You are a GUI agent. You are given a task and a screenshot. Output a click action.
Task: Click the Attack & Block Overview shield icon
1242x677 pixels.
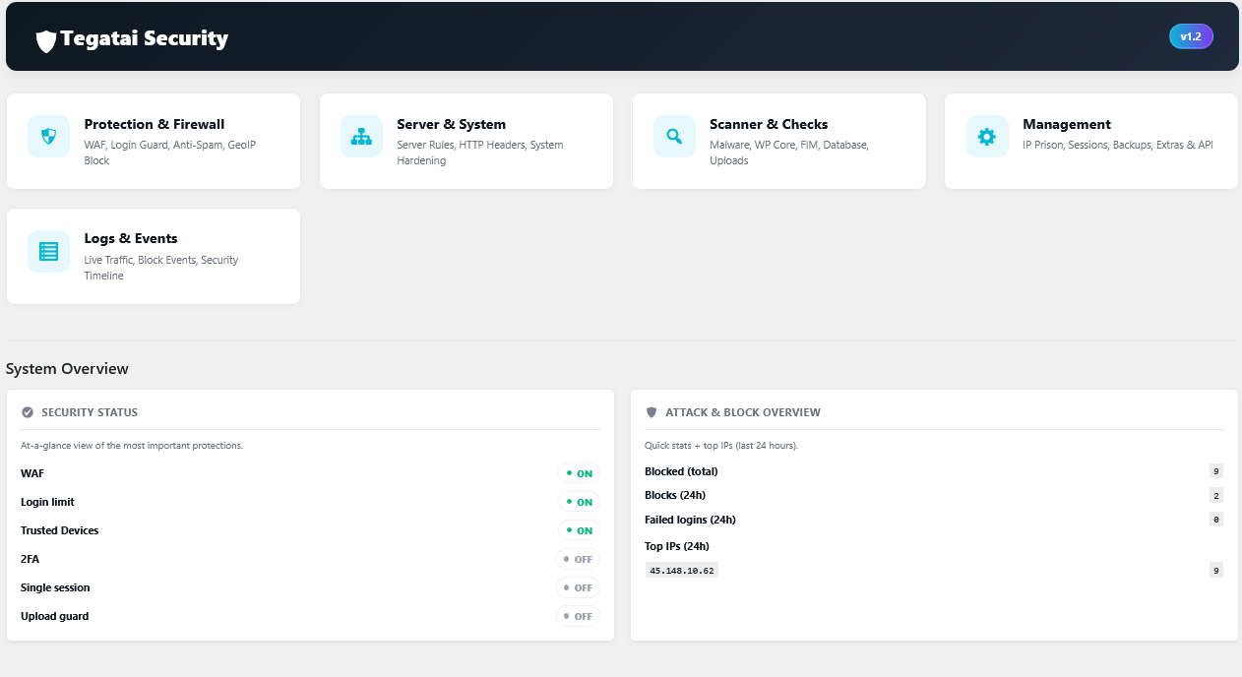(x=652, y=412)
